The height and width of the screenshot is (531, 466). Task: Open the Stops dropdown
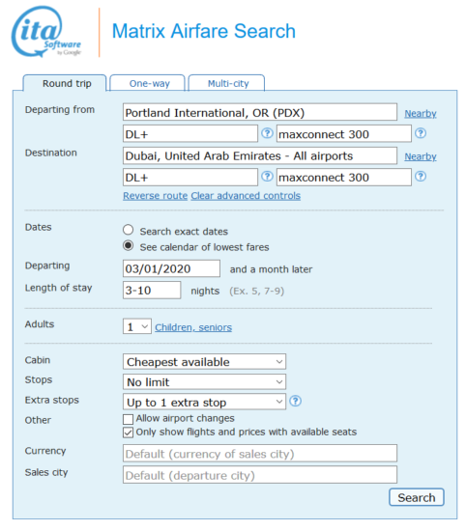pyautogui.click(x=205, y=381)
